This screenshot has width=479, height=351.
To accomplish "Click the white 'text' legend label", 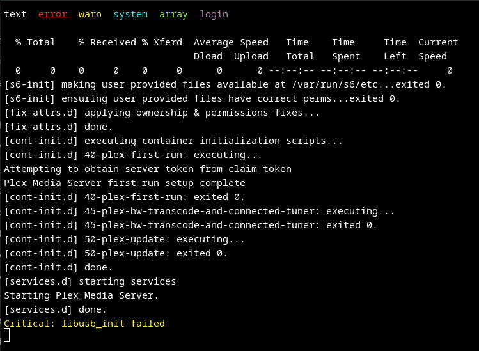I will [x=15, y=14].
